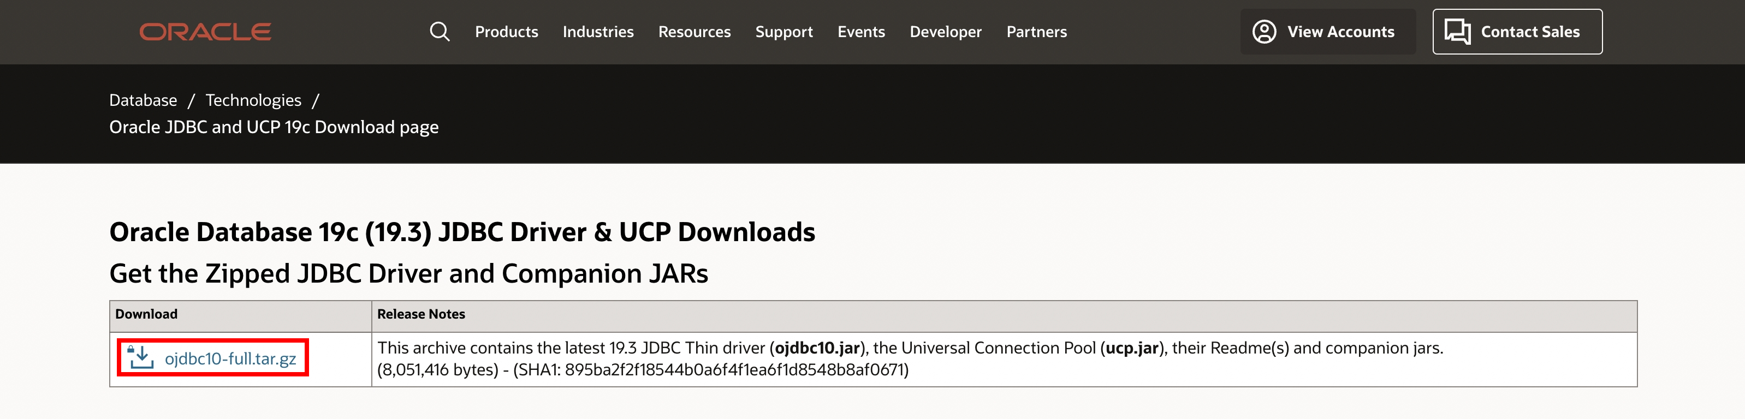Click the heading Get the Zipped JDBC Driver and Companion JARs

point(408,273)
